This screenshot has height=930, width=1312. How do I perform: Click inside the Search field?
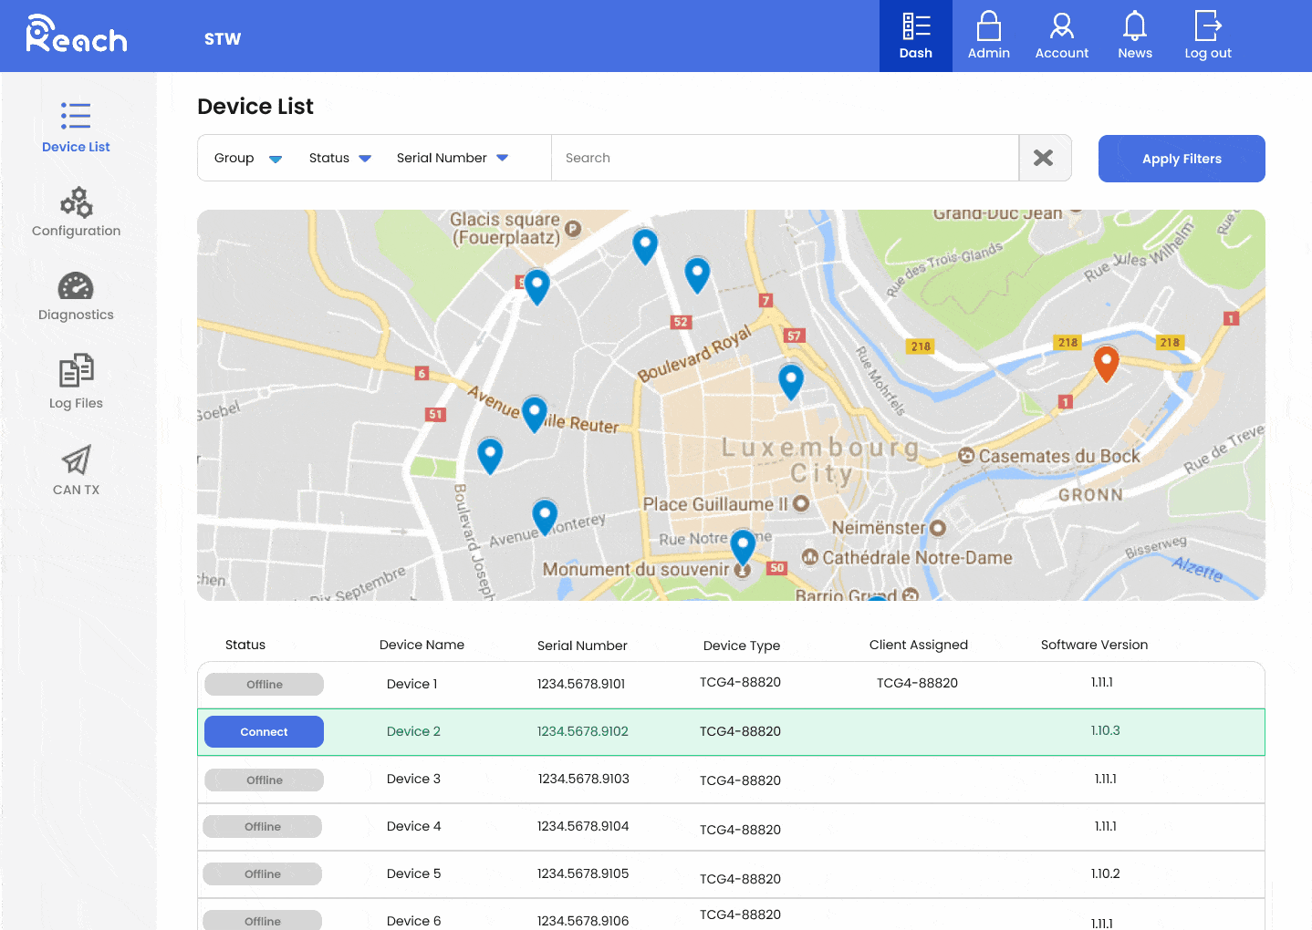click(x=785, y=158)
